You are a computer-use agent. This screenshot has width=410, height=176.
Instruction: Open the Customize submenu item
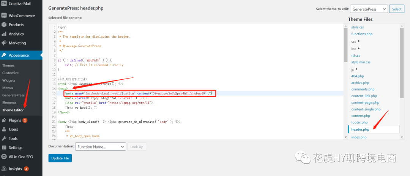click(x=11, y=73)
